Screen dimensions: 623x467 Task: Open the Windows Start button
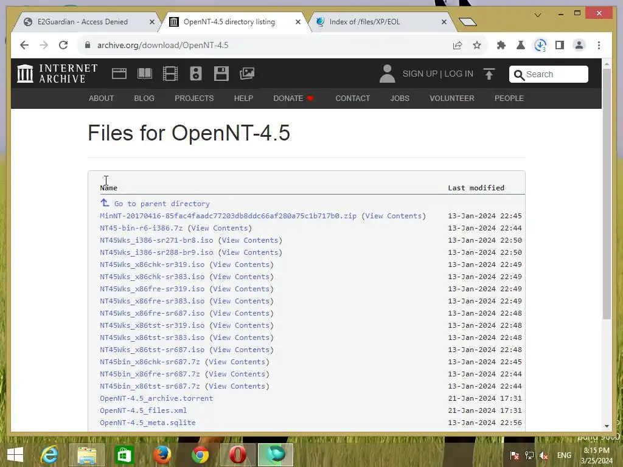(15, 455)
